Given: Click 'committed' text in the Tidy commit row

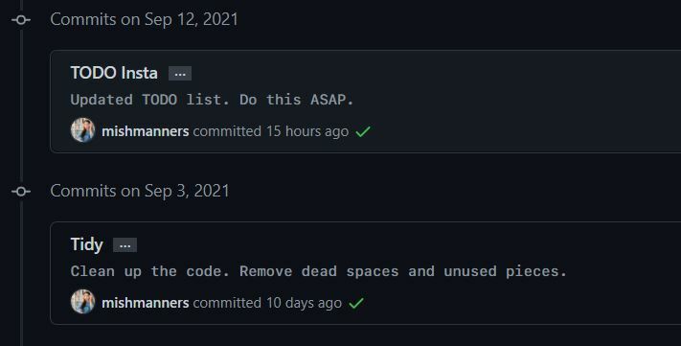Looking at the screenshot, I should (227, 303).
